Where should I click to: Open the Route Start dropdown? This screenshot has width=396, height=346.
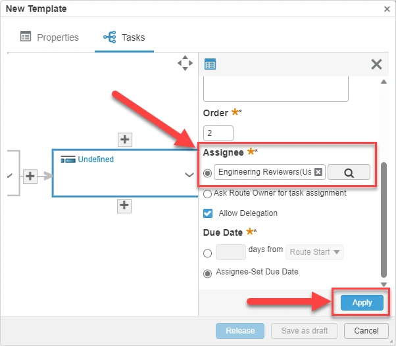(x=315, y=252)
